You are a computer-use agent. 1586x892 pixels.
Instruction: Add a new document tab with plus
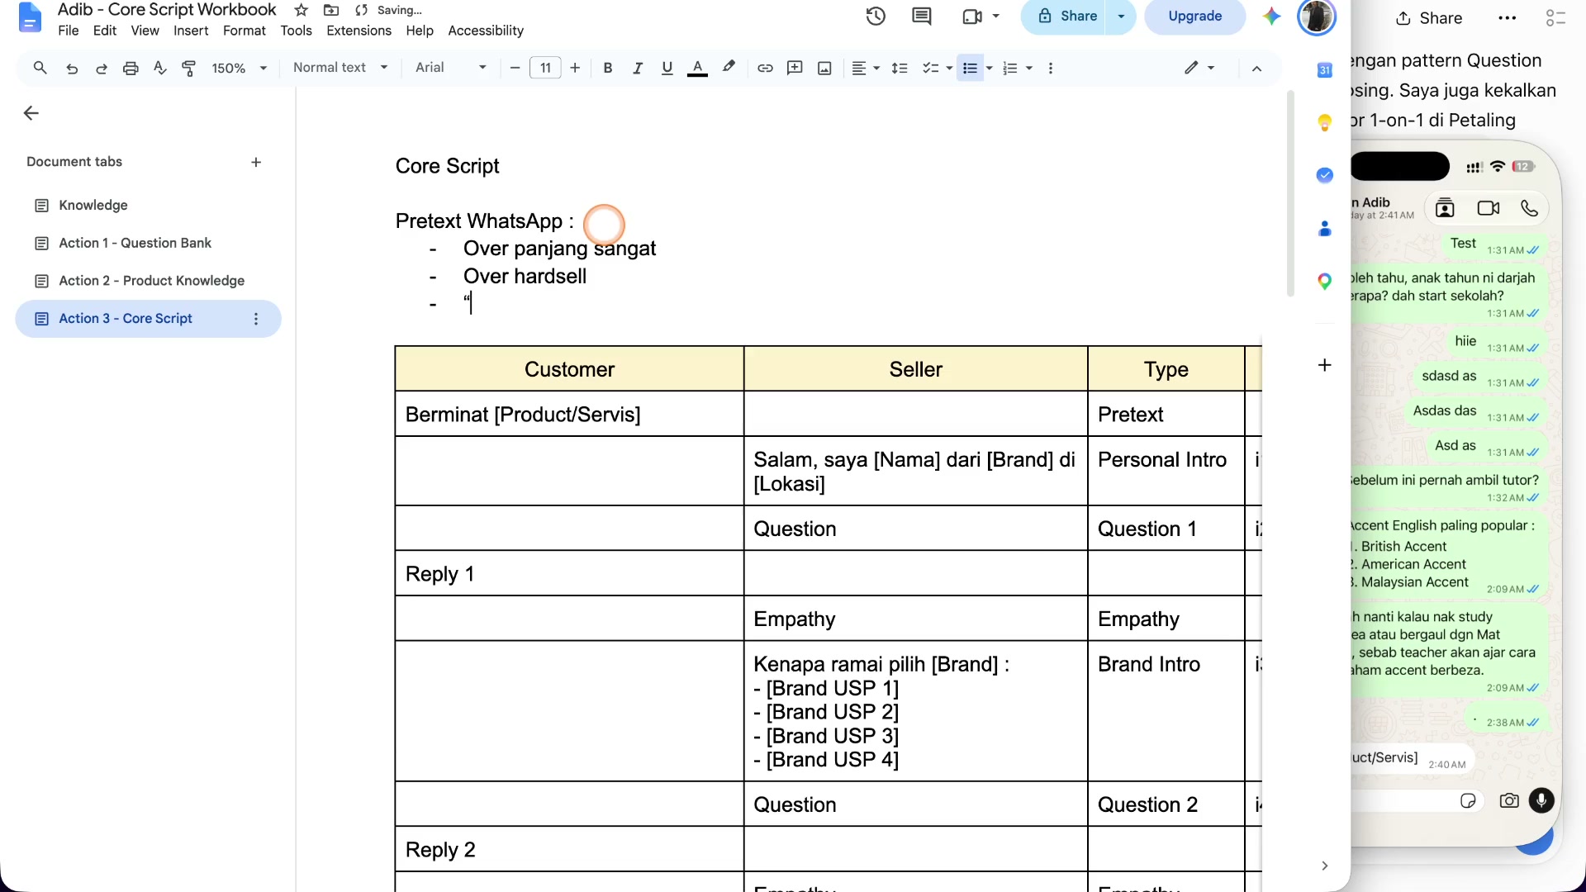256,162
